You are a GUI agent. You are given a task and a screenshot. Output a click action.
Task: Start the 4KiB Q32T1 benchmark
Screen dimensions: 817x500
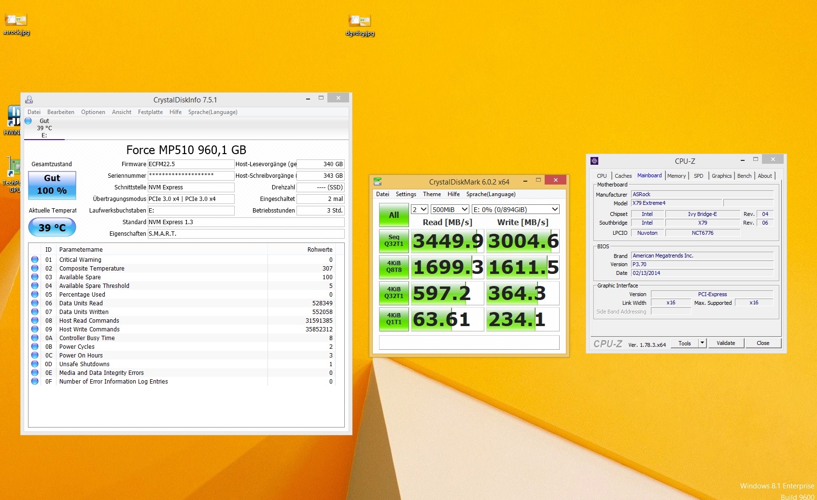(394, 293)
